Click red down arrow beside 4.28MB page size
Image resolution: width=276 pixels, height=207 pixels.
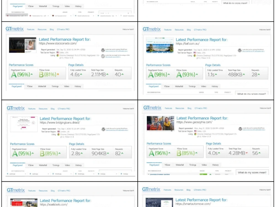click(x=246, y=153)
